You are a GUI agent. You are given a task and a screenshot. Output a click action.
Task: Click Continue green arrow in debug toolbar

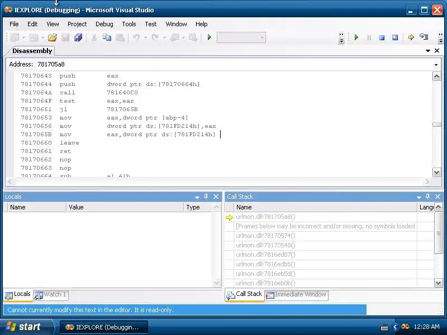pyautogui.click(x=356, y=37)
